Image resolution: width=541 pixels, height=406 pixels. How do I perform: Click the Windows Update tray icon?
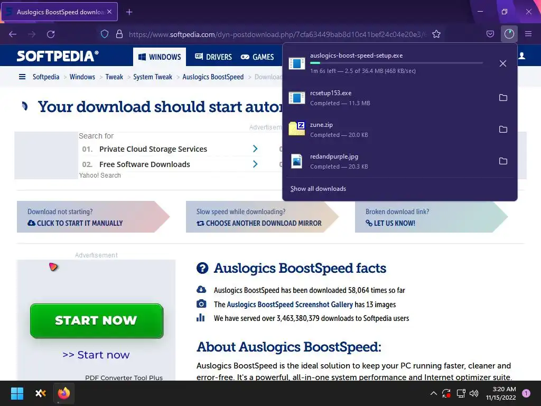click(x=446, y=393)
